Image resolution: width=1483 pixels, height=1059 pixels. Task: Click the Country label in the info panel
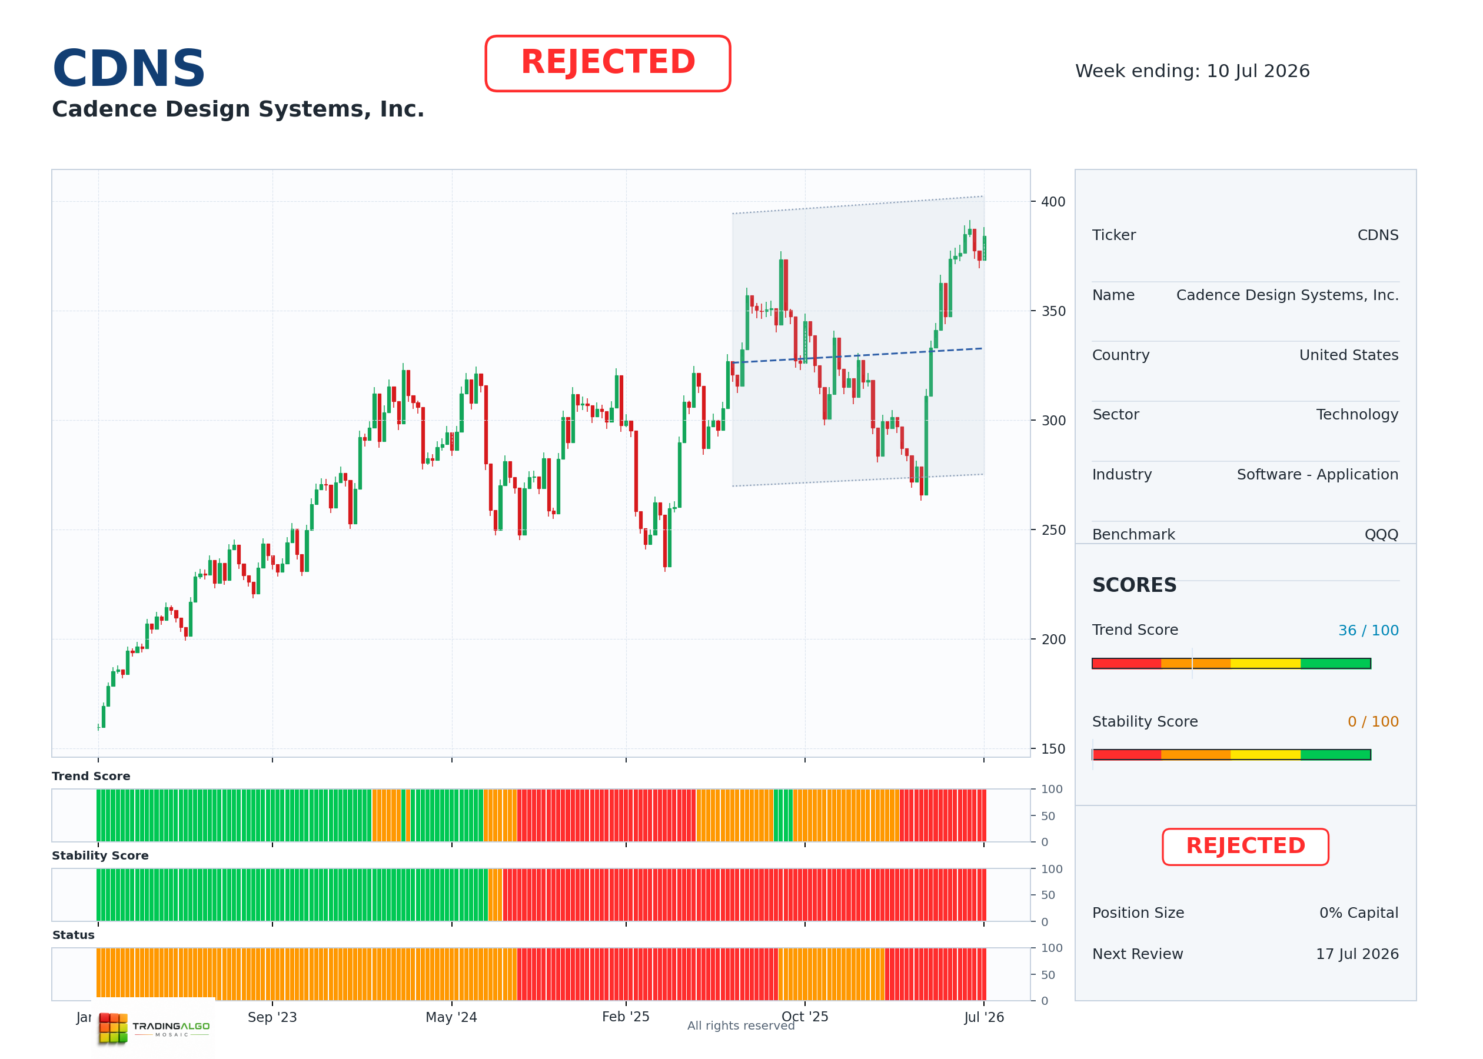pos(1120,355)
